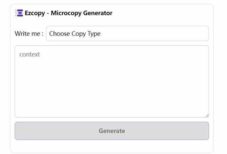Image resolution: width=227 pixels, height=154 pixels.
Task: Place cursor in the large multiline textbox
Action: [x=112, y=81]
